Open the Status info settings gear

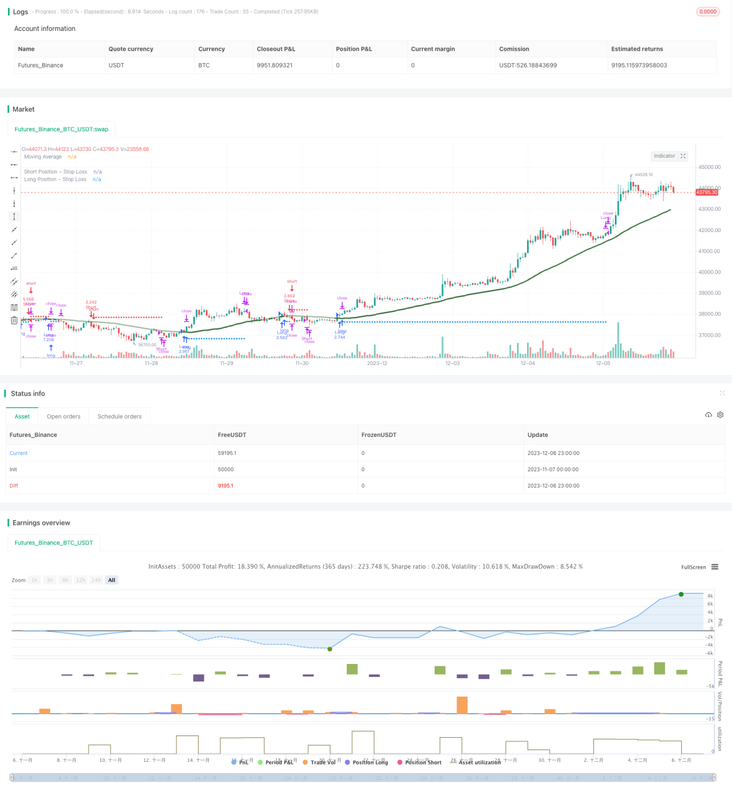(x=720, y=415)
